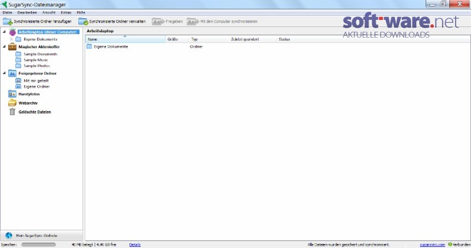Open the Extras menu
Viewport: 471px width, 248px height.
66,12
